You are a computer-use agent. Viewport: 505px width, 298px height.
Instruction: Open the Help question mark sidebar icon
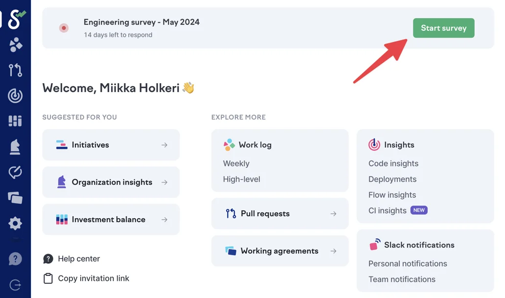[x=16, y=258]
